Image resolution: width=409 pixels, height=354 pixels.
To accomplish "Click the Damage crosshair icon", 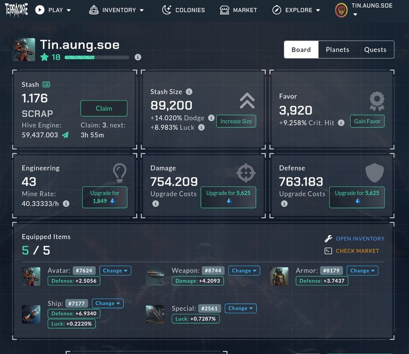I will 246,173.
